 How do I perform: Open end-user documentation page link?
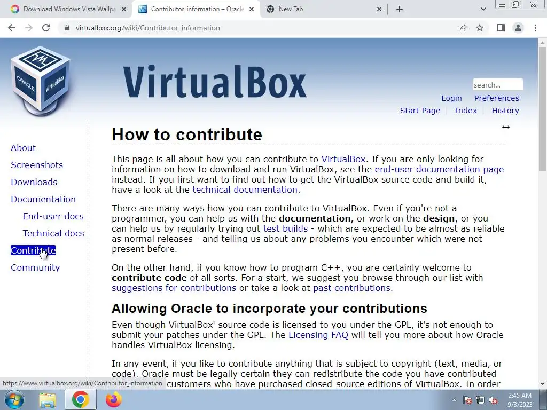pos(439,169)
